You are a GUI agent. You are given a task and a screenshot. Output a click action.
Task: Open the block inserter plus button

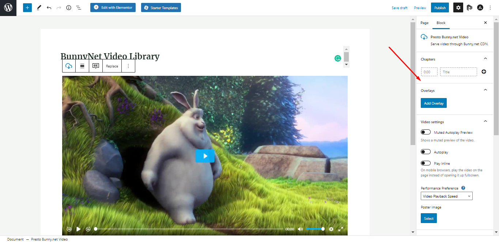point(27,8)
